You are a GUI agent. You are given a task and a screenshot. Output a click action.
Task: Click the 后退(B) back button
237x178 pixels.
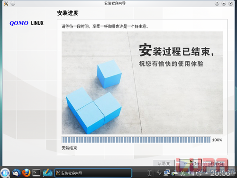164,163
